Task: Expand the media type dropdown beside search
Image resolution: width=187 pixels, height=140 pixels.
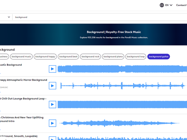Action: [x=9, y=17]
